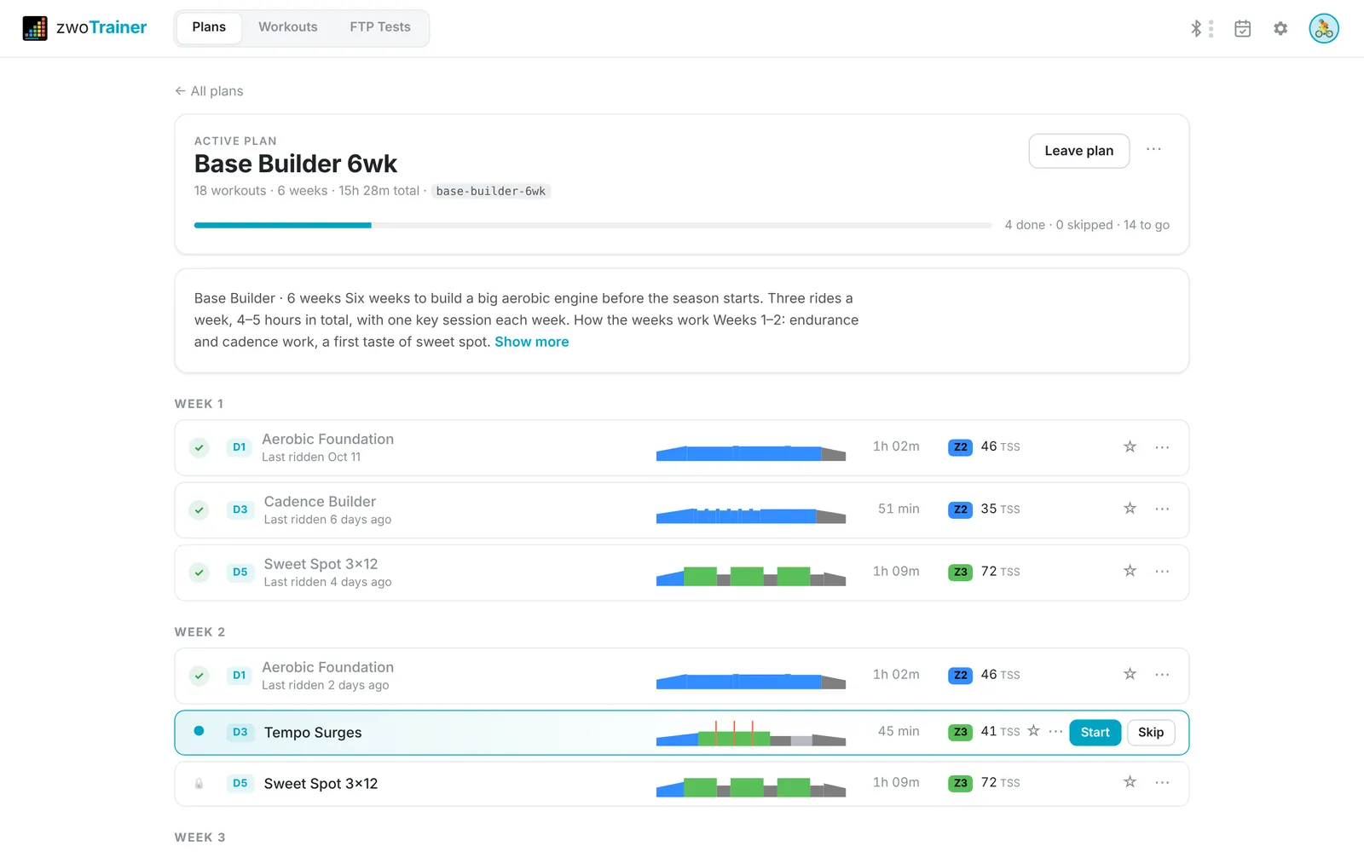Toggle done checkmark on Week 1 Sweet Spot 3×12
This screenshot has height=852, width=1364.
(199, 573)
